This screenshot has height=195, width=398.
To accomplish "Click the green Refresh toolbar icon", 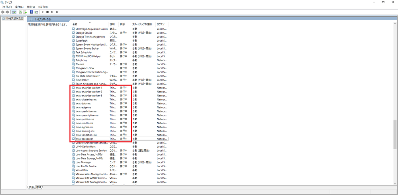I will coord(20,12).
